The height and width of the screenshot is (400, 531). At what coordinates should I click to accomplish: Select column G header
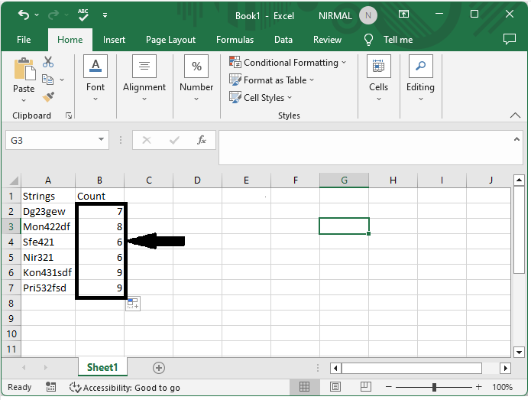344,180
